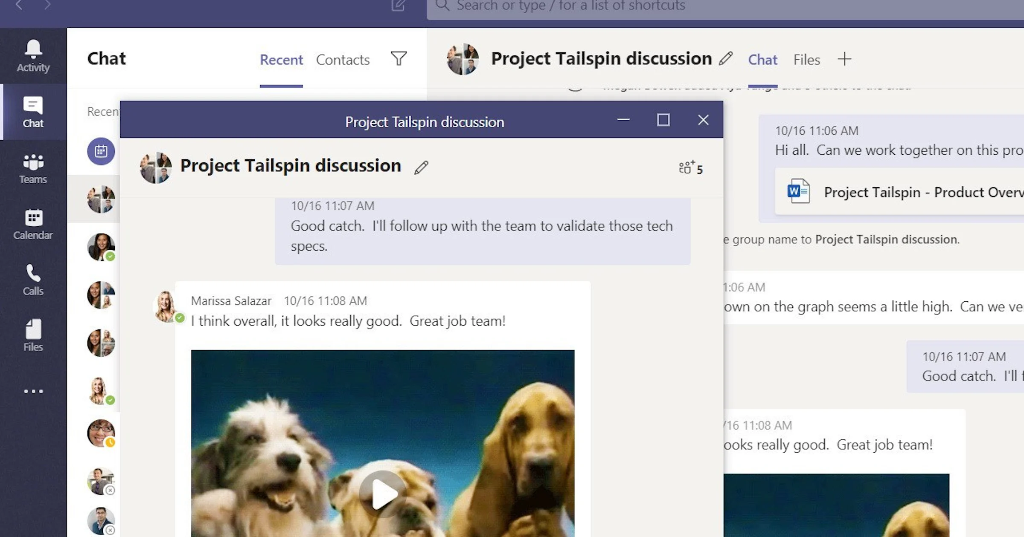Click the 'Hi all. Can we work together' message
The width and height of the screenshot is (1024, 537).
[x=899, y=150]
